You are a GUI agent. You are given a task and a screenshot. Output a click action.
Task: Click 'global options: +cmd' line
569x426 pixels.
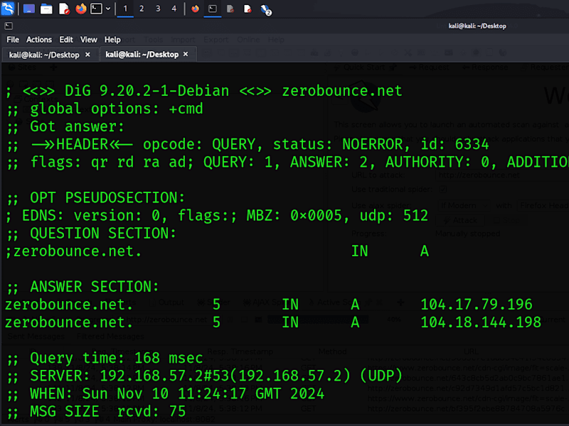point(116,109)
